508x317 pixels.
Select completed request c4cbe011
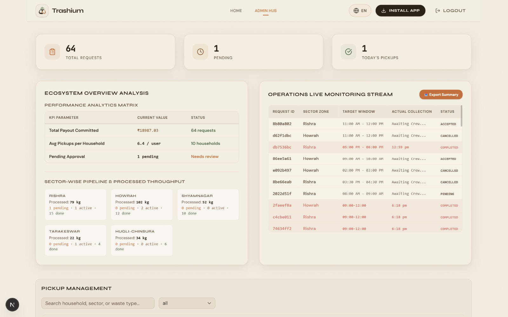point(365,217)
